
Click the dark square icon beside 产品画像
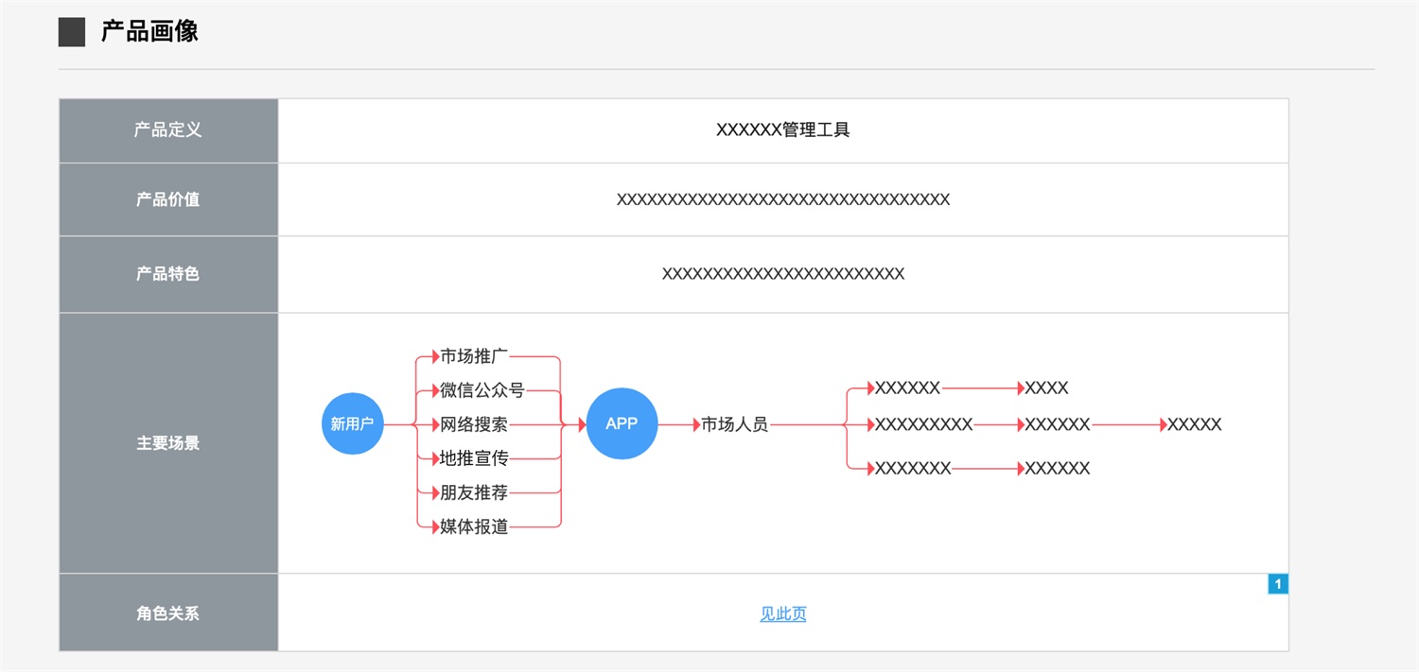point(72,32)
